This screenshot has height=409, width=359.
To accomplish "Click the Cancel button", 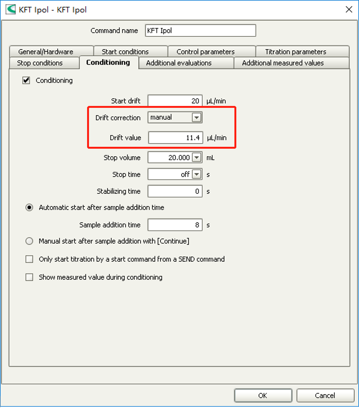I will (x=325, y=396).
